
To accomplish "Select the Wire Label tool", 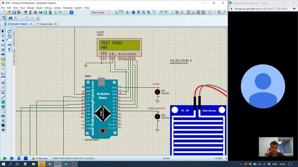I will coord(3,45).
